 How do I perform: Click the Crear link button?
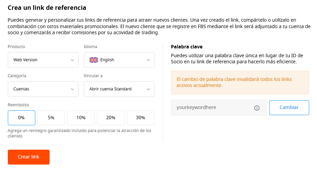pyautogui.click(x=29, y=157)
